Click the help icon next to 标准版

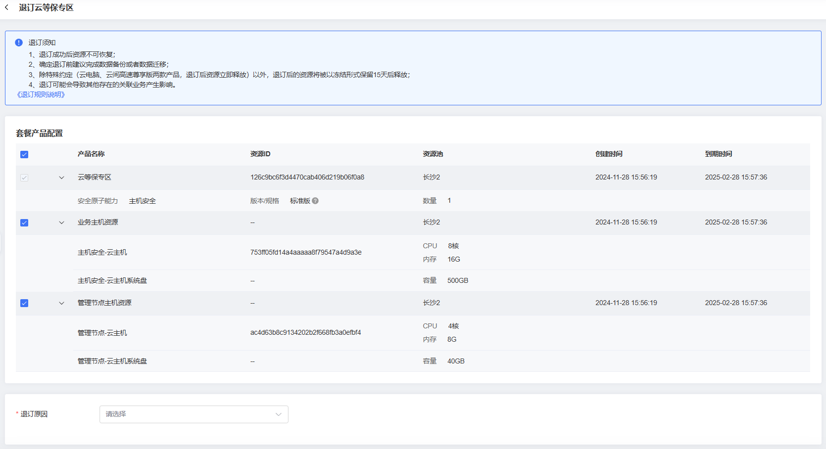(x=315, y=201)
